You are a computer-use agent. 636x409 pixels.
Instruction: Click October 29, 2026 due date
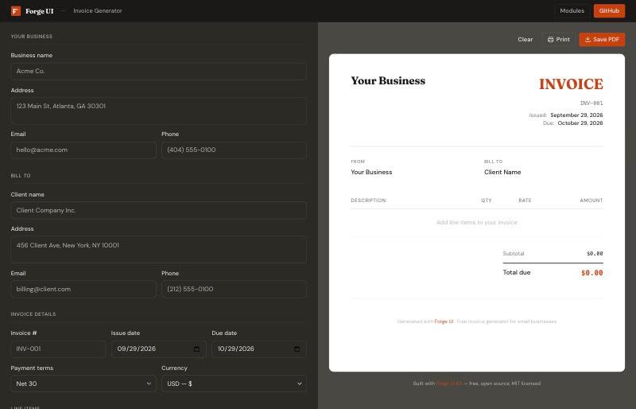point(580,123)
